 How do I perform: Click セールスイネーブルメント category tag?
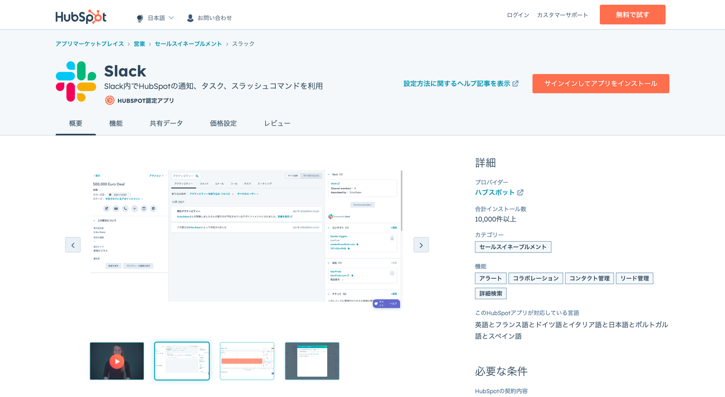(513, 247)
